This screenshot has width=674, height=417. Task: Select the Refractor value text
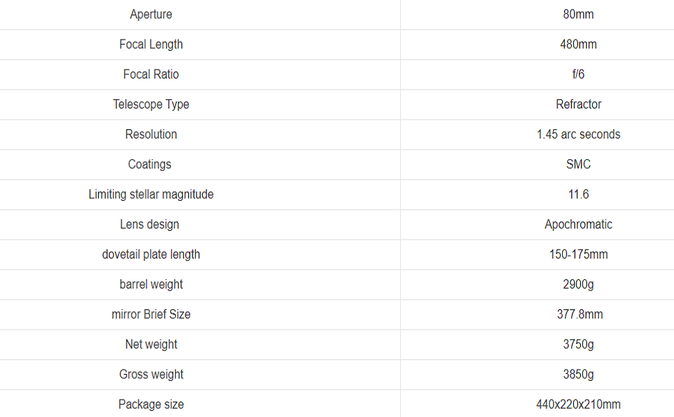pos(578,104)
